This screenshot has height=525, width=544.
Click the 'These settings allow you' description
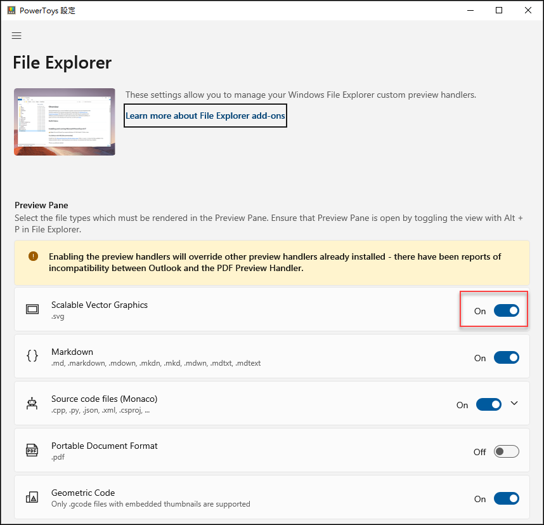click(301, 95)
